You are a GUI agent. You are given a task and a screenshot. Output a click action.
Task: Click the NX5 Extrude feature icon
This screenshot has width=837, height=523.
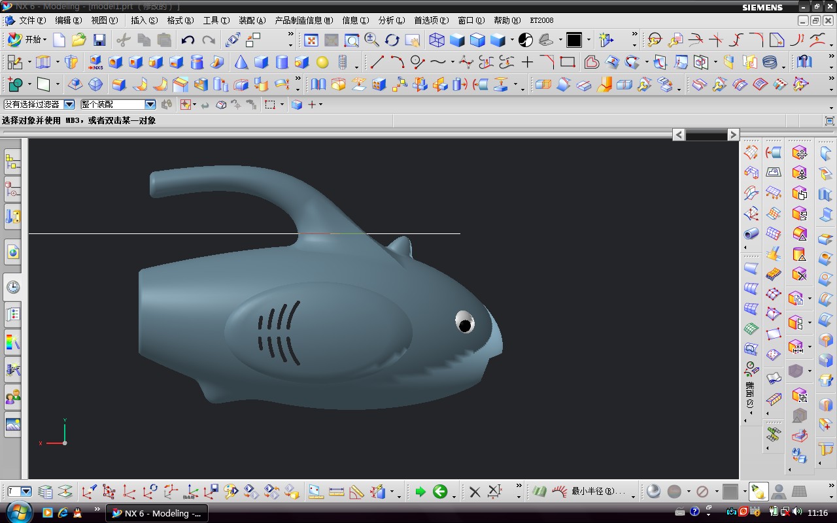95,62
